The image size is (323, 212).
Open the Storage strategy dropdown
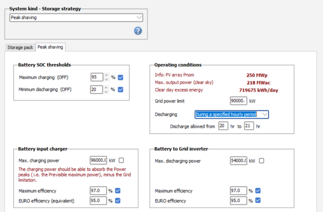[76, 18]
